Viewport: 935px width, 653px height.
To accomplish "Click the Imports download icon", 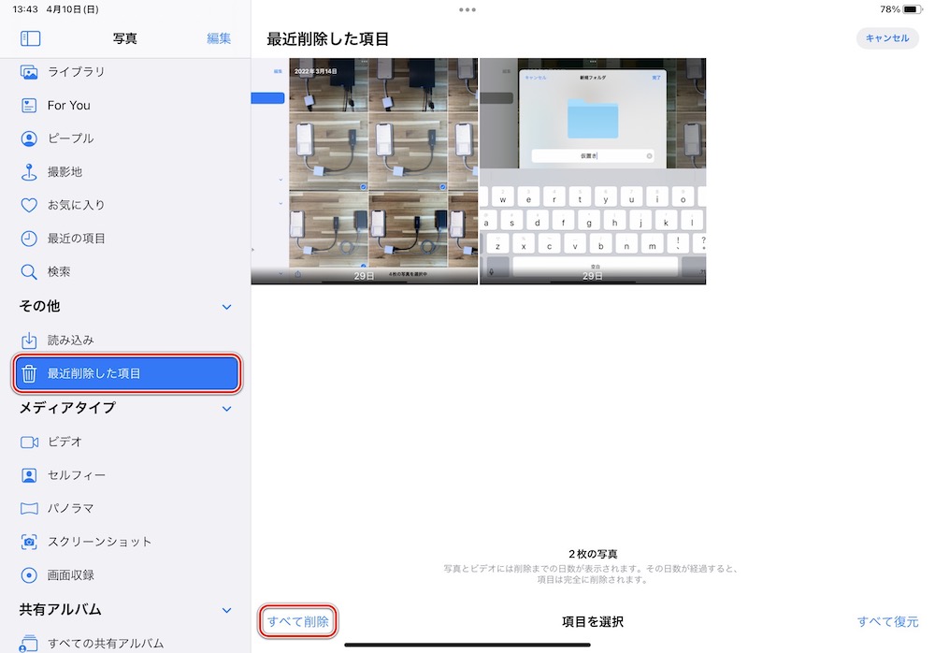I will [x=29, y=341].
